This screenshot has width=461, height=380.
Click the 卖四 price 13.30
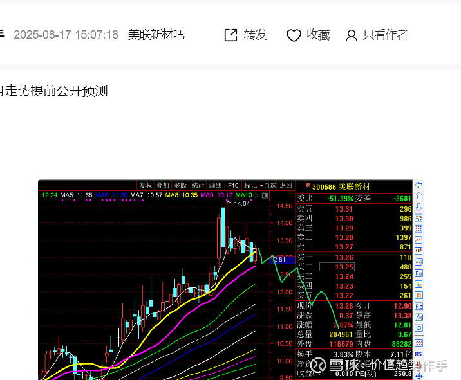tap(344, 219)
